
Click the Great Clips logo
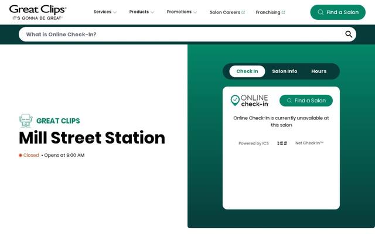(x=37, y=12)
